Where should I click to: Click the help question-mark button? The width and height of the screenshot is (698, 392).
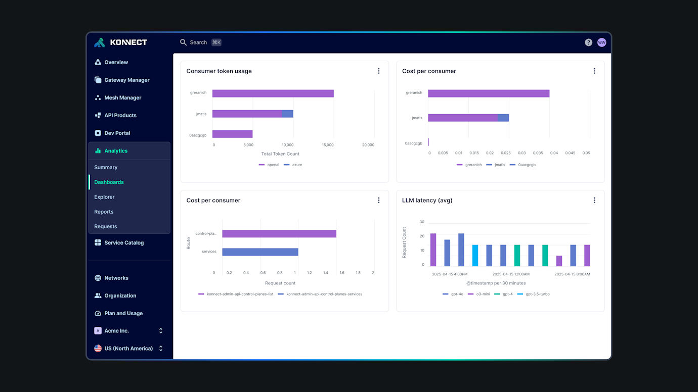tap(588, 42)
